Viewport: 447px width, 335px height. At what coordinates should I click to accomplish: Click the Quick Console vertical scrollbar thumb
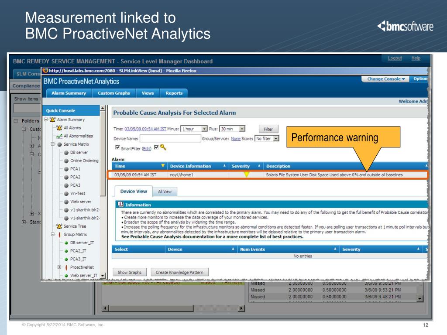click(x=103, y=154)
